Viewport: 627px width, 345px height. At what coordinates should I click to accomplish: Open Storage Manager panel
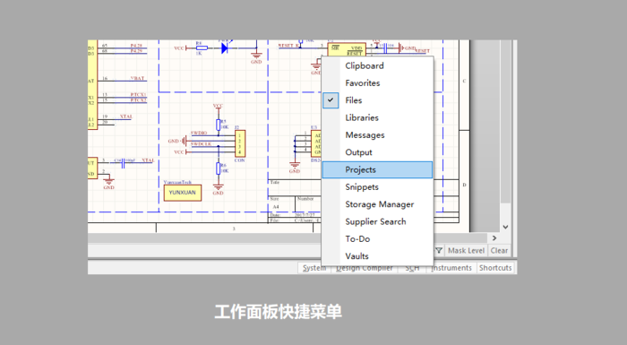tap(377, 204)
